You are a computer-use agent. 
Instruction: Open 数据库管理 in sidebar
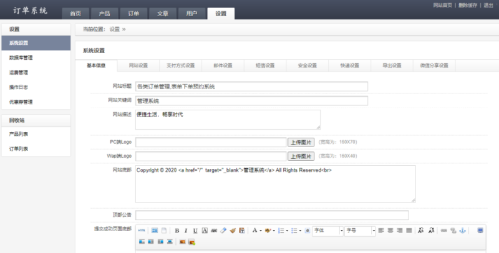pos(36,58)
